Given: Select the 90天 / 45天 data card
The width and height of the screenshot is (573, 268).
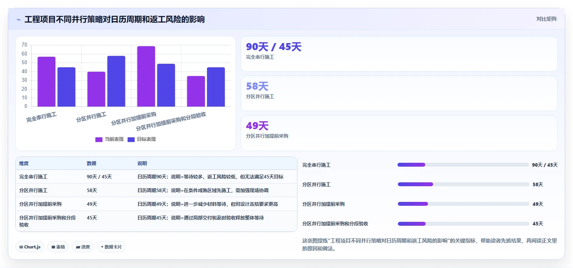Looking at the screenshot, I should pyautogui.click(x=399, y=54).
